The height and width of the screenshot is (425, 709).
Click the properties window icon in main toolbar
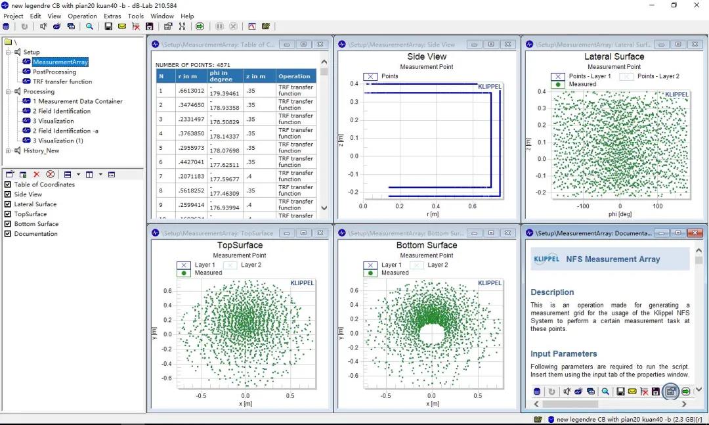(168, 26)
